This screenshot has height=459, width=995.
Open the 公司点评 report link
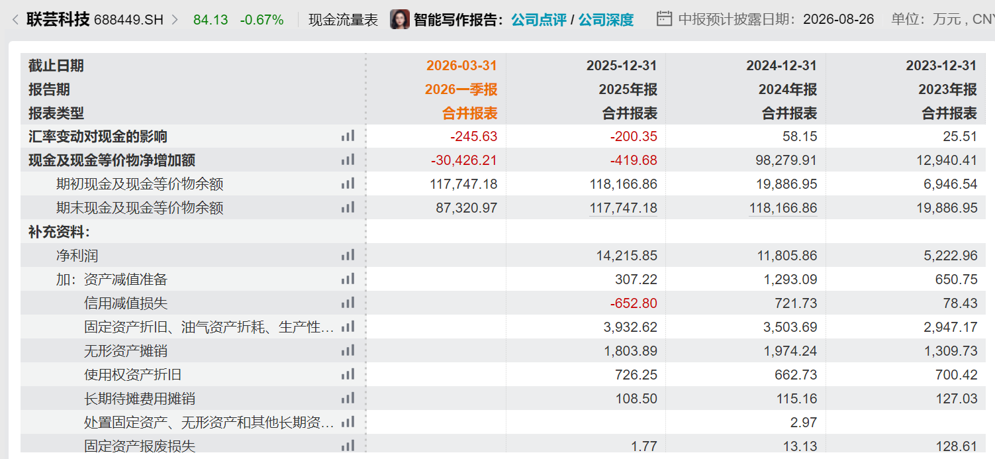click(539, 20)
